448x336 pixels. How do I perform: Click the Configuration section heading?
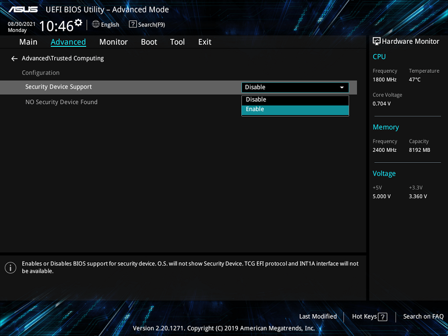coord(41,73)
